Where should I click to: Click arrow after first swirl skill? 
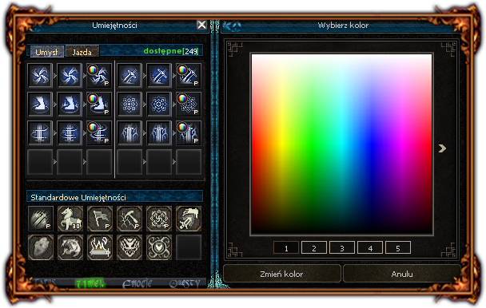[55, 76]
